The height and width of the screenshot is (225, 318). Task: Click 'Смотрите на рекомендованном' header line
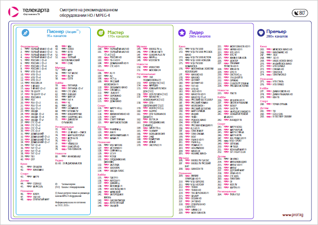coord(89,10)
